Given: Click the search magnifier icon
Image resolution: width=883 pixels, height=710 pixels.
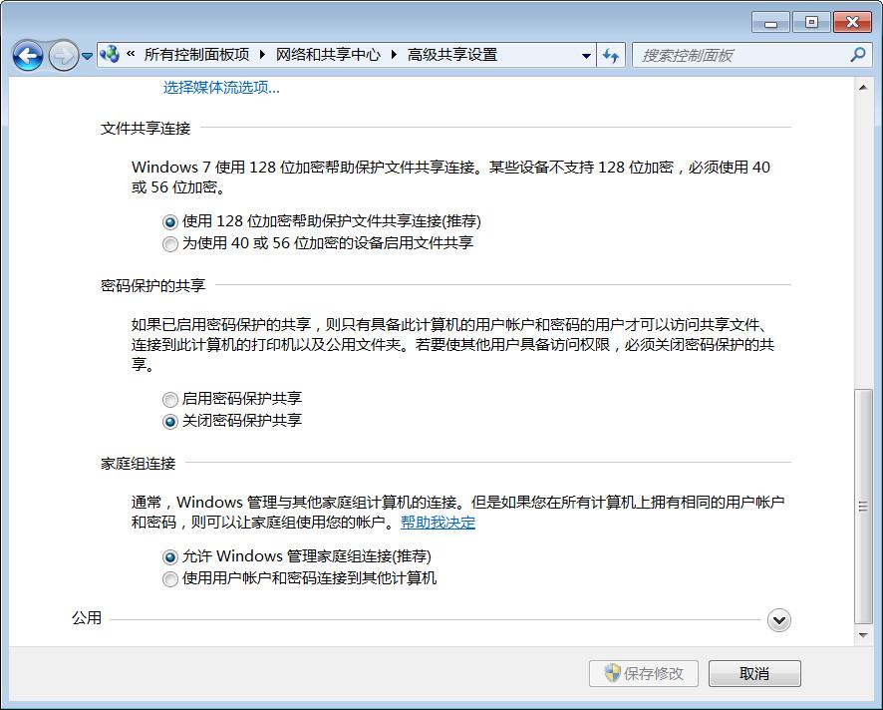Looking at the screenshot, I should coord(858,55).
